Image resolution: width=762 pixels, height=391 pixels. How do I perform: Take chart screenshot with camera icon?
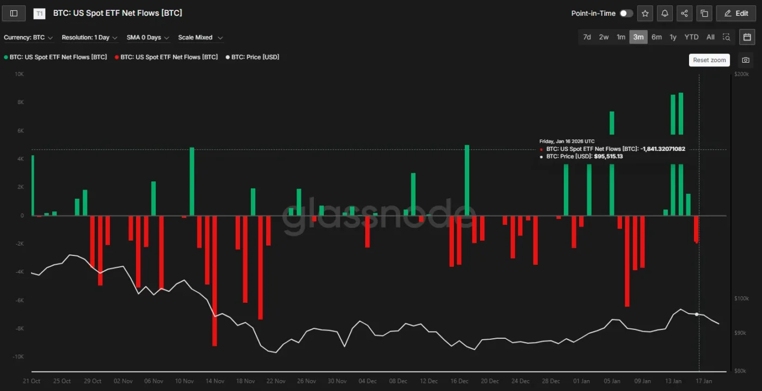point(746,60)
